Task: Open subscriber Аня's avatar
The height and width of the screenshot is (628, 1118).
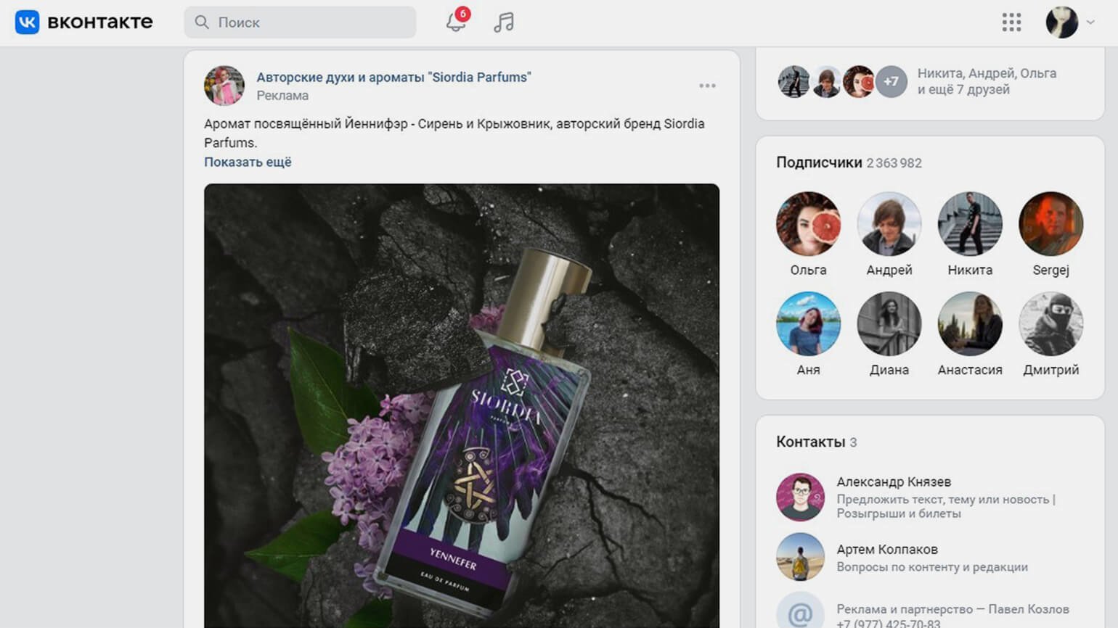Action: pos(808,324)
